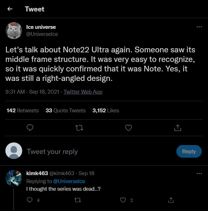Reply to kimk463's comment via the bubble icon
208x211 pixels.
click(29, 200)
